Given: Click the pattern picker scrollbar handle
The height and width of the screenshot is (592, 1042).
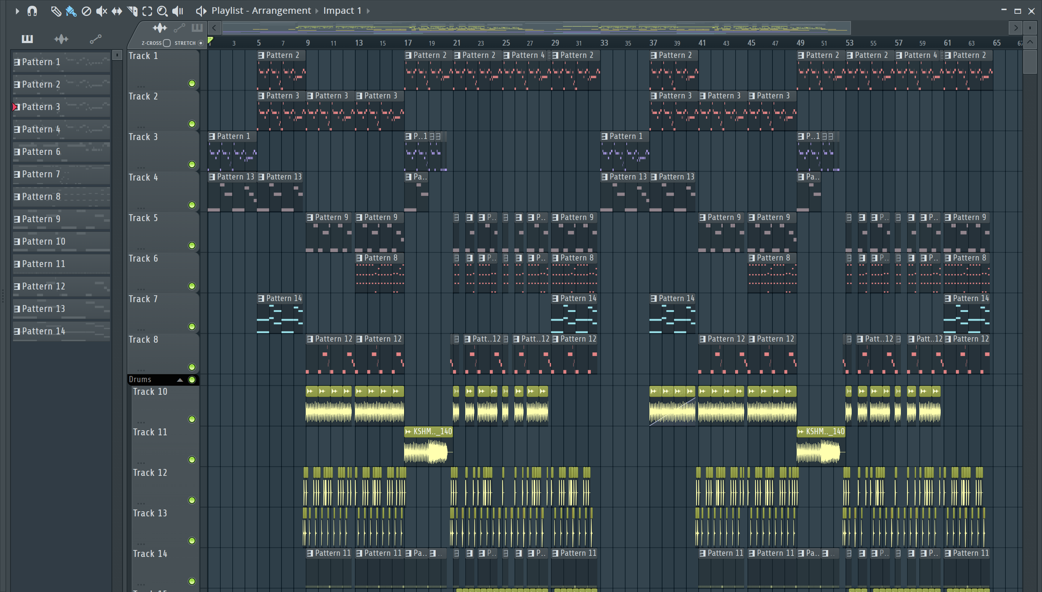Looking at the screenshot, I should (117, 55).
